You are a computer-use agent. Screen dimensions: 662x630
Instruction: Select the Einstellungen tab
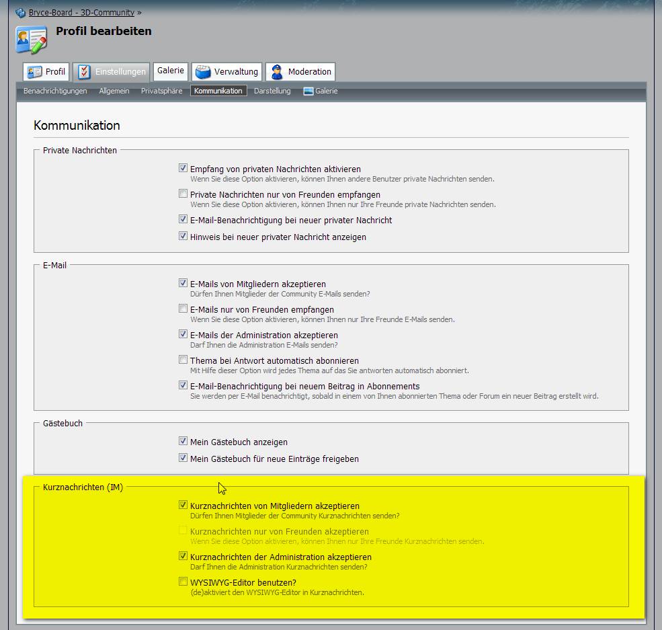click(112, 72)
